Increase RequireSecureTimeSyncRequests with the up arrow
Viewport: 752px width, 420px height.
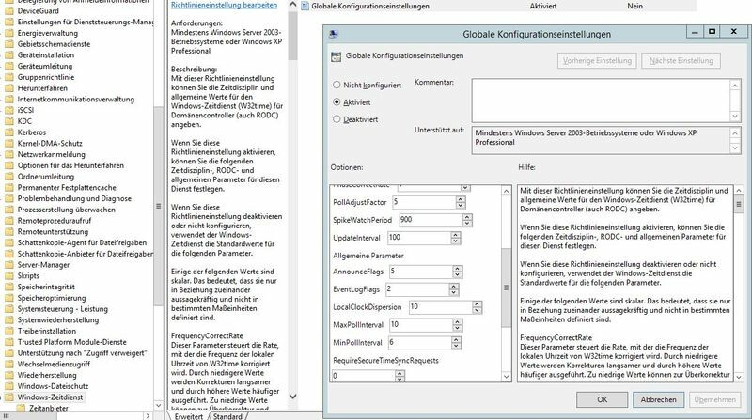click(399, 374)
